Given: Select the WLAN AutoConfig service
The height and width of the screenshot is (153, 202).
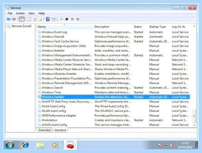Looking at the screenshot, I should click(114, 111).
